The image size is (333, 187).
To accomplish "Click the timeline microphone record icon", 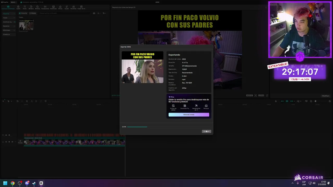I will pos(276,101).
